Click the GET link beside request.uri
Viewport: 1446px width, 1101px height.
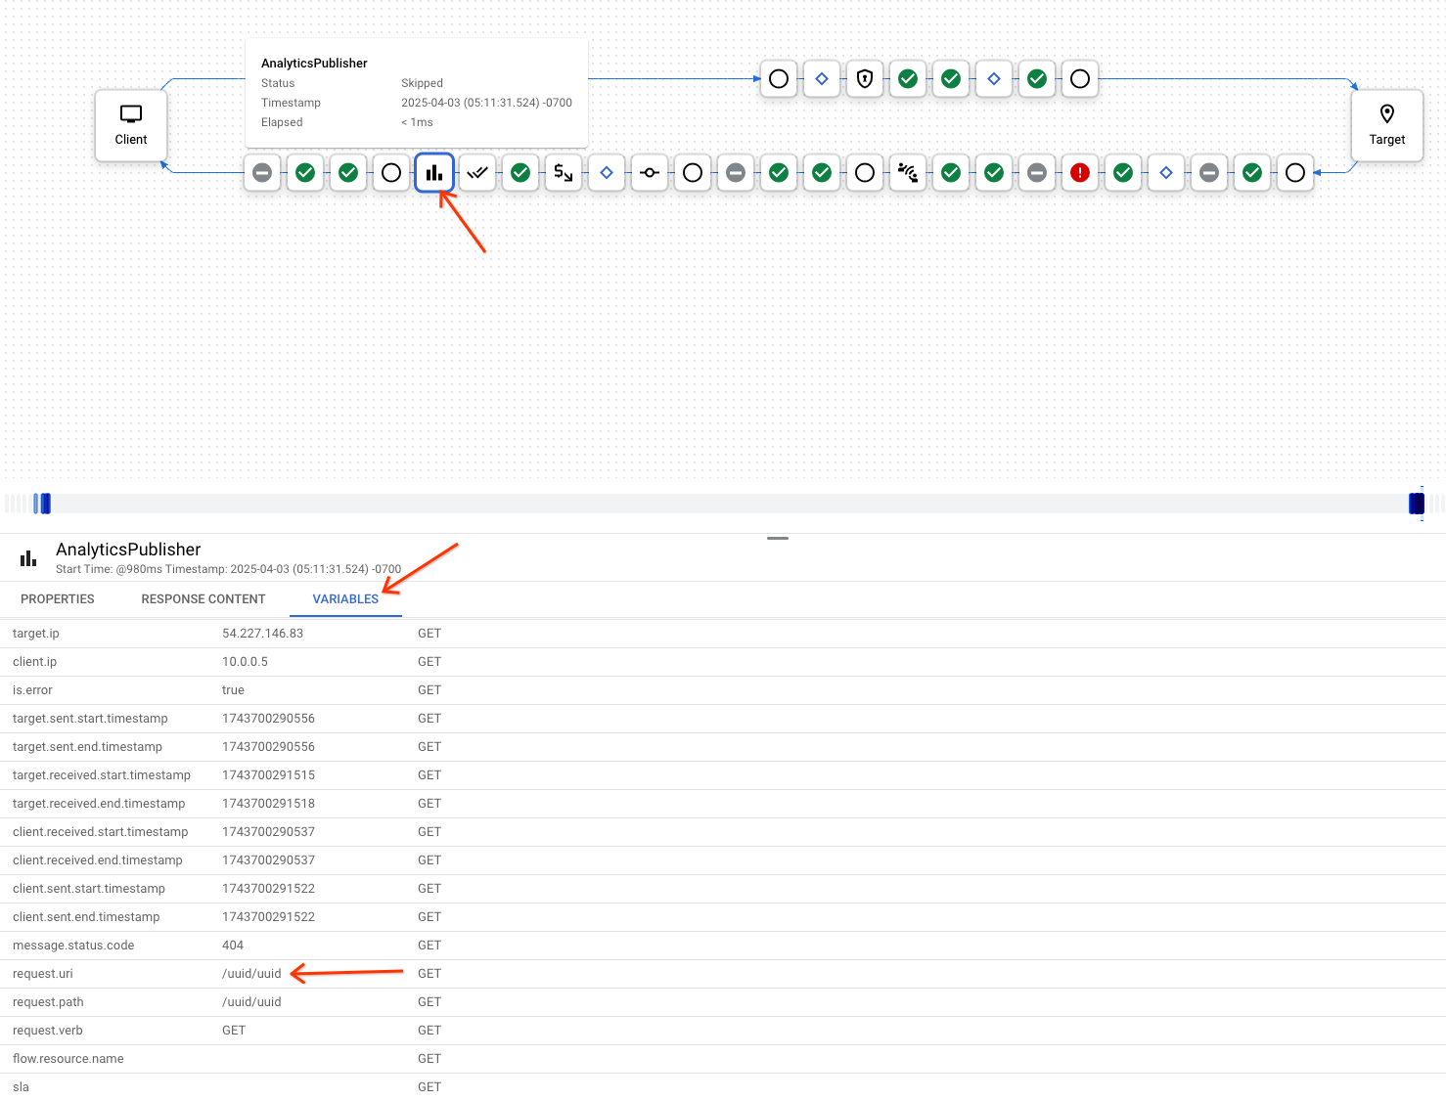429,973
